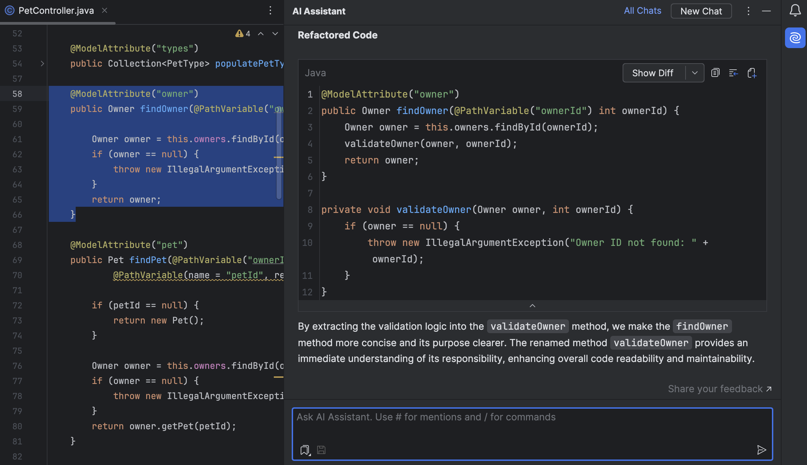
Task: Hide the AI Assistant panel
Action: click(766, 11)
